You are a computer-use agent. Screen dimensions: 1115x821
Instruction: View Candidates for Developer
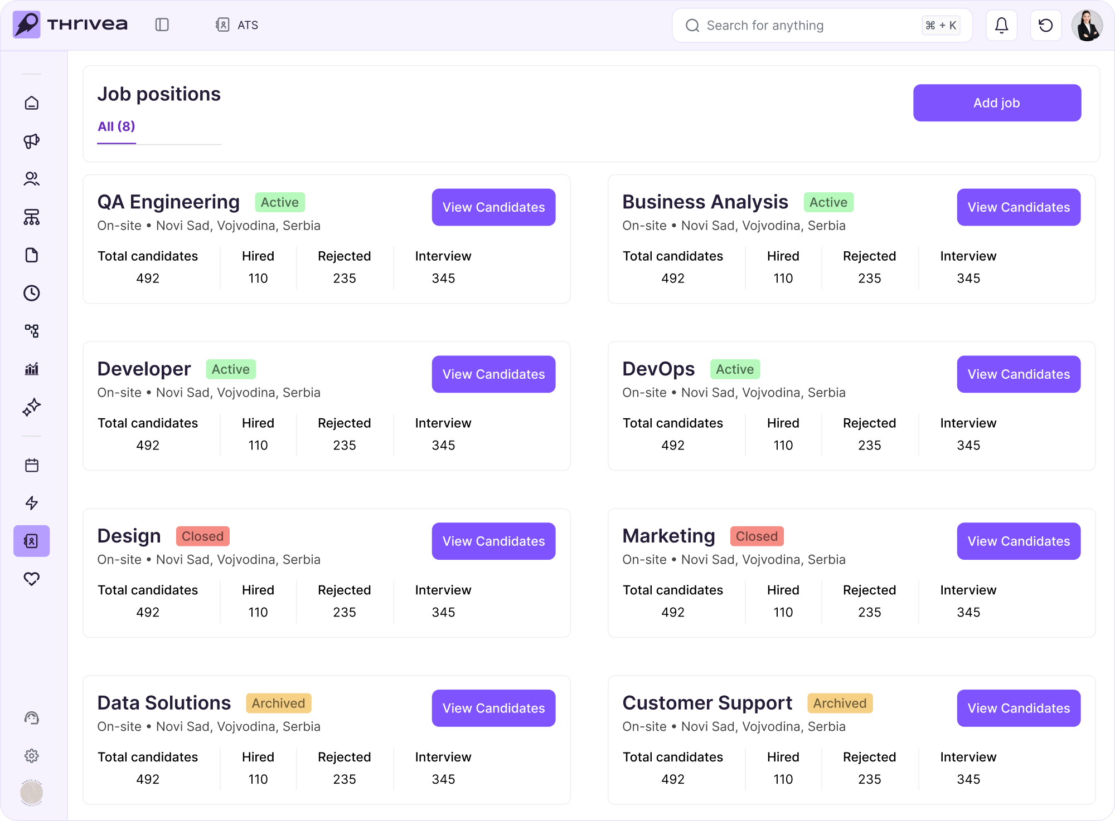493,374
